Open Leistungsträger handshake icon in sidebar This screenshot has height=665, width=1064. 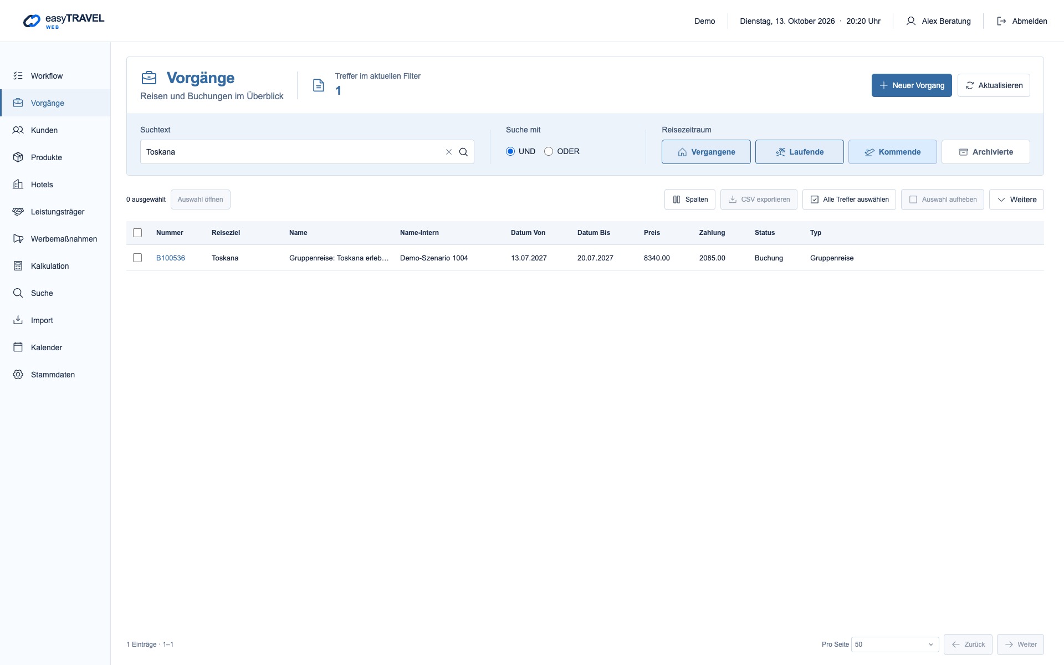18,212
